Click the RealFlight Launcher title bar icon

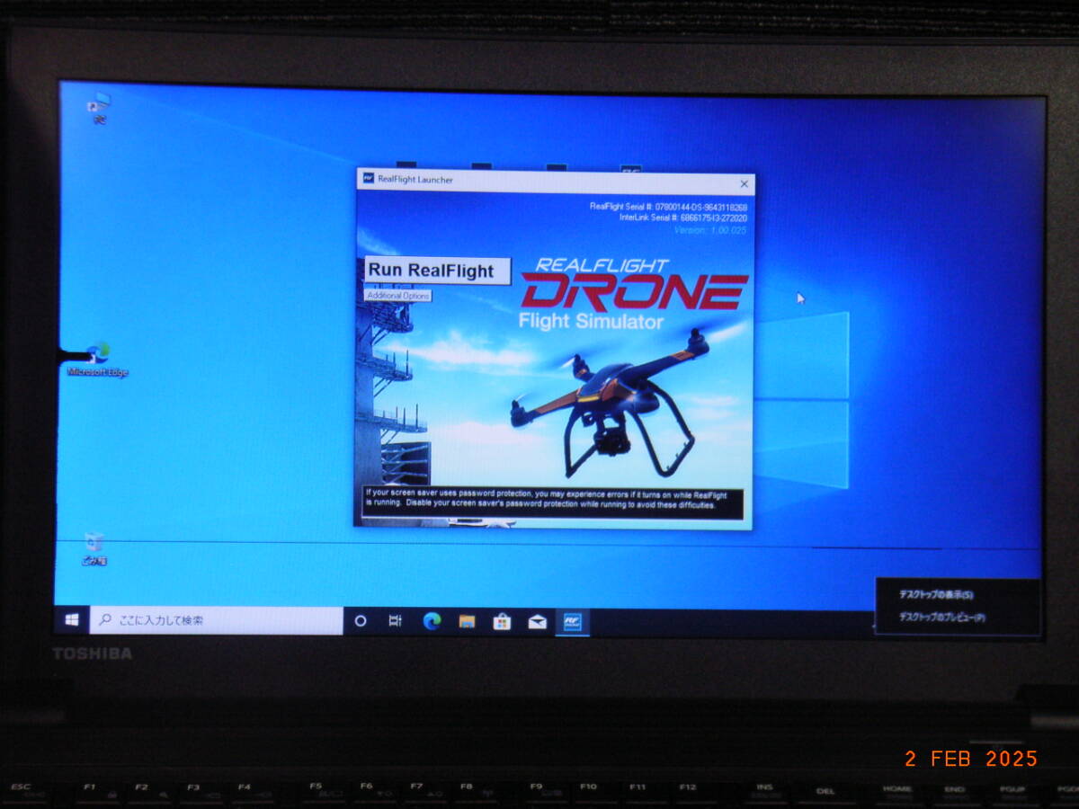[x=369, y=179]
